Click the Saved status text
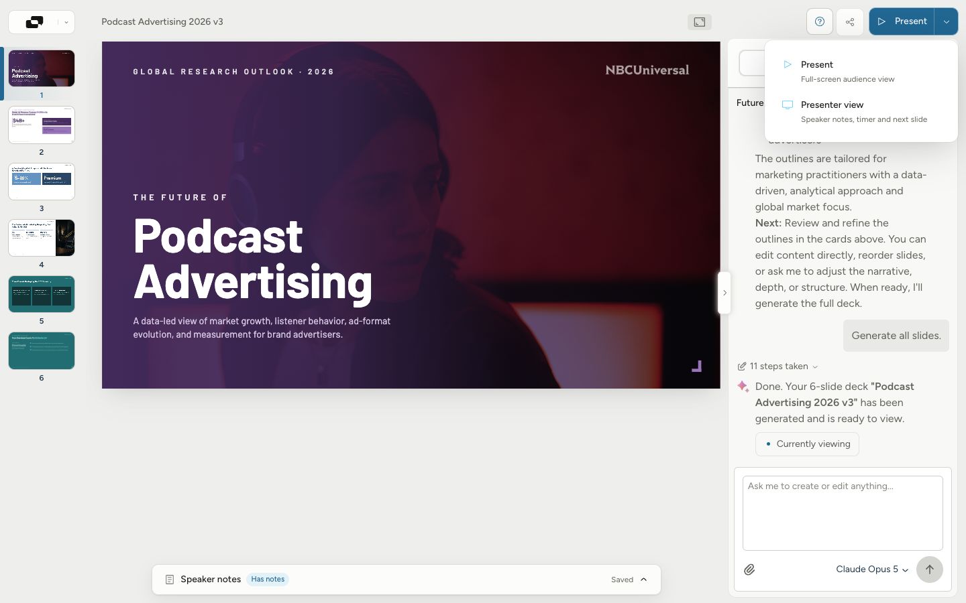966x603 pixels. pyautogui.click(x=622, y=580)
